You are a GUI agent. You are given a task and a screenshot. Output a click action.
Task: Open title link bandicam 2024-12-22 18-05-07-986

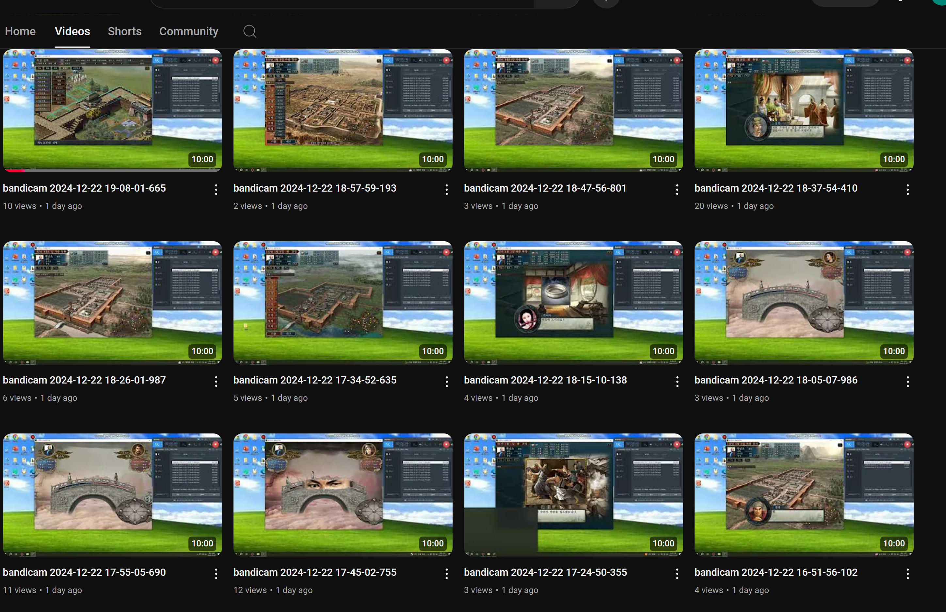(x=776, y=380)
